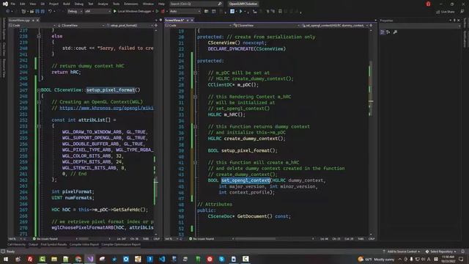
Task: Open the Find Symbol Results tab
Action: [53, 244]
